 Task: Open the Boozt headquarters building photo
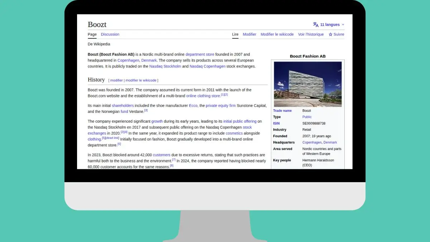pos(308,84)
